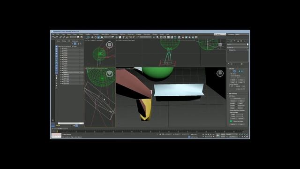Select Polygon sub-object level icon
300x169 pixels.
tap(240, 71)
